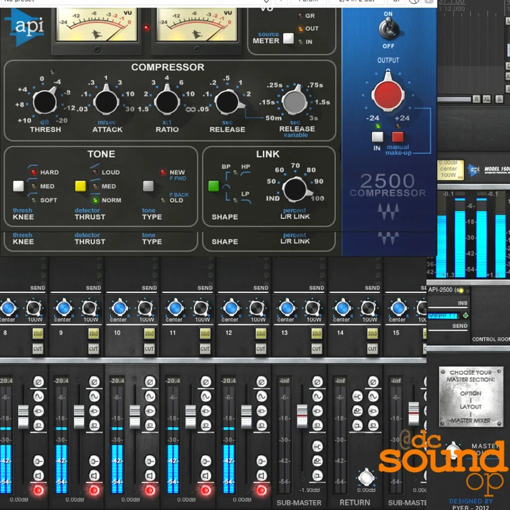Click the R button above the meters
Screen dimensions: 510x510
476,99
